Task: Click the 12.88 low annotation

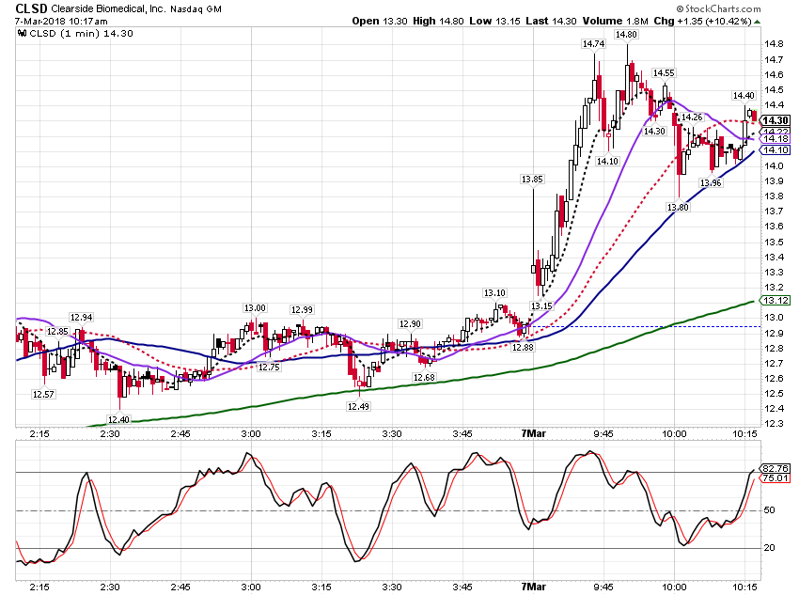Action: coord(523,348)
